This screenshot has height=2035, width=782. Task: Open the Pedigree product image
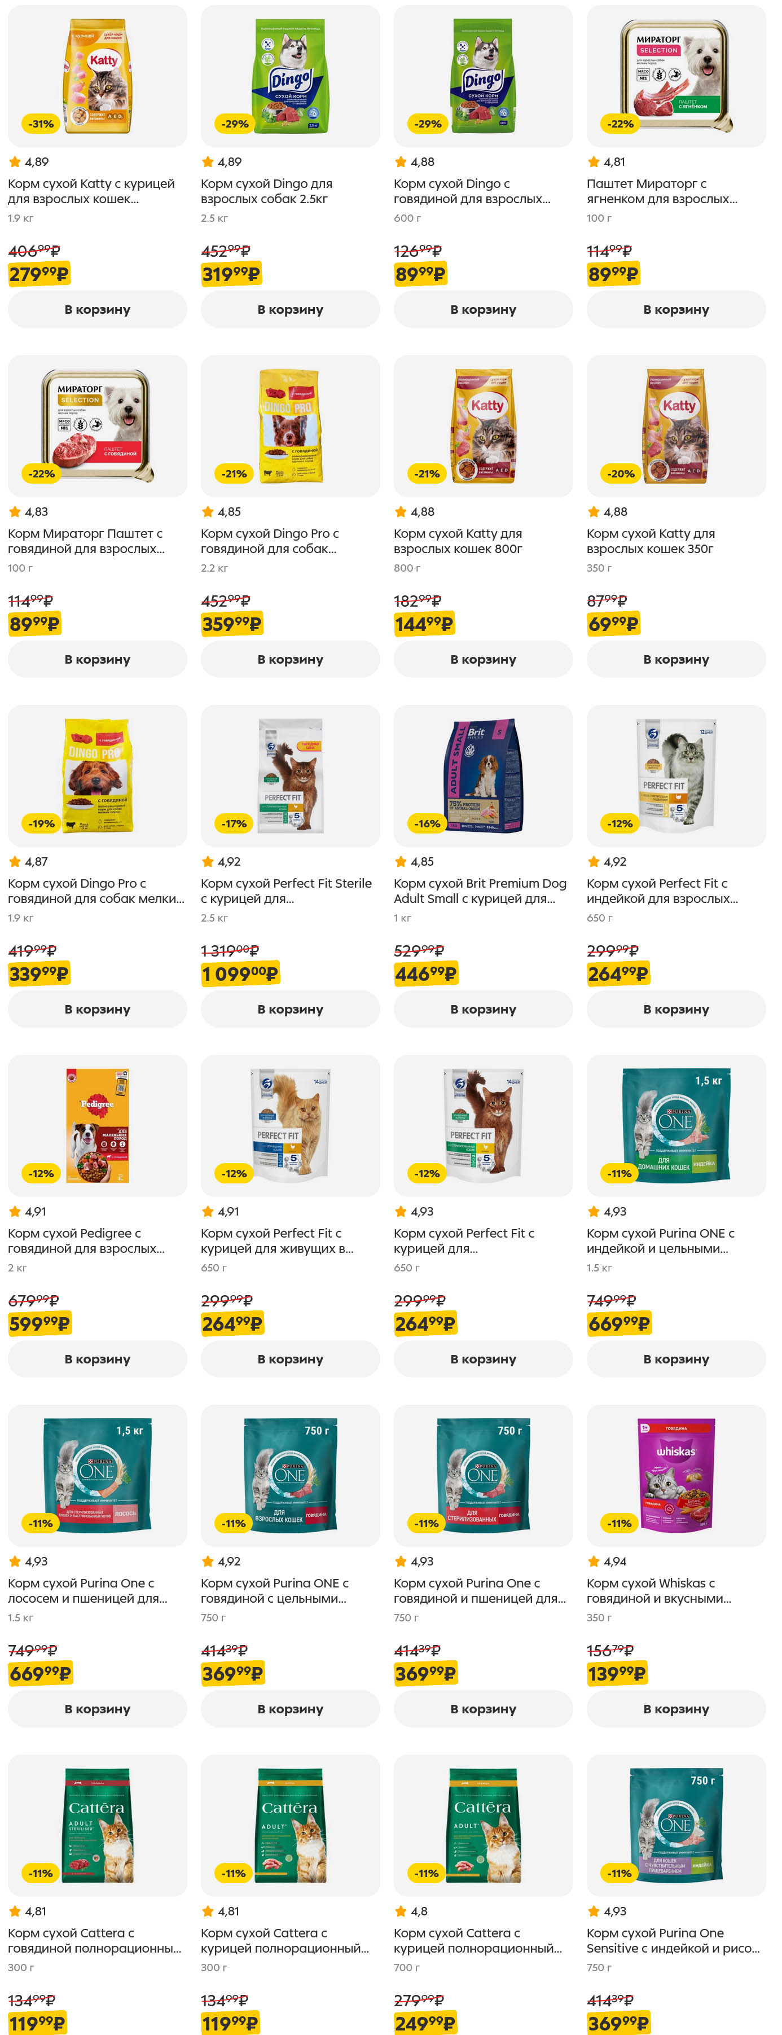[x=97, y=1125]
